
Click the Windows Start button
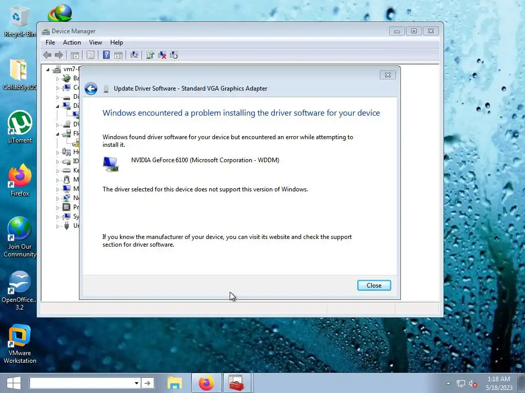pos(14,383)
